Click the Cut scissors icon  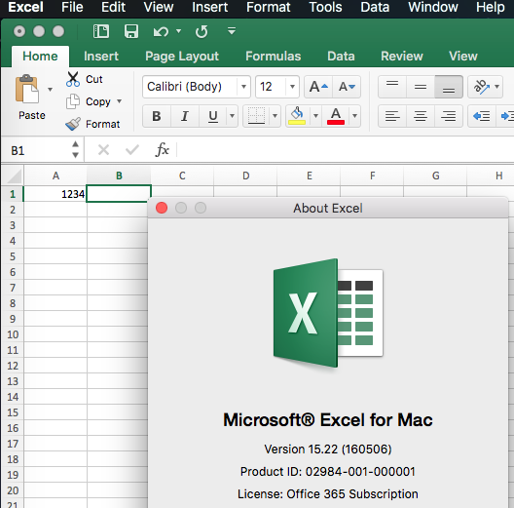point(73,79)
